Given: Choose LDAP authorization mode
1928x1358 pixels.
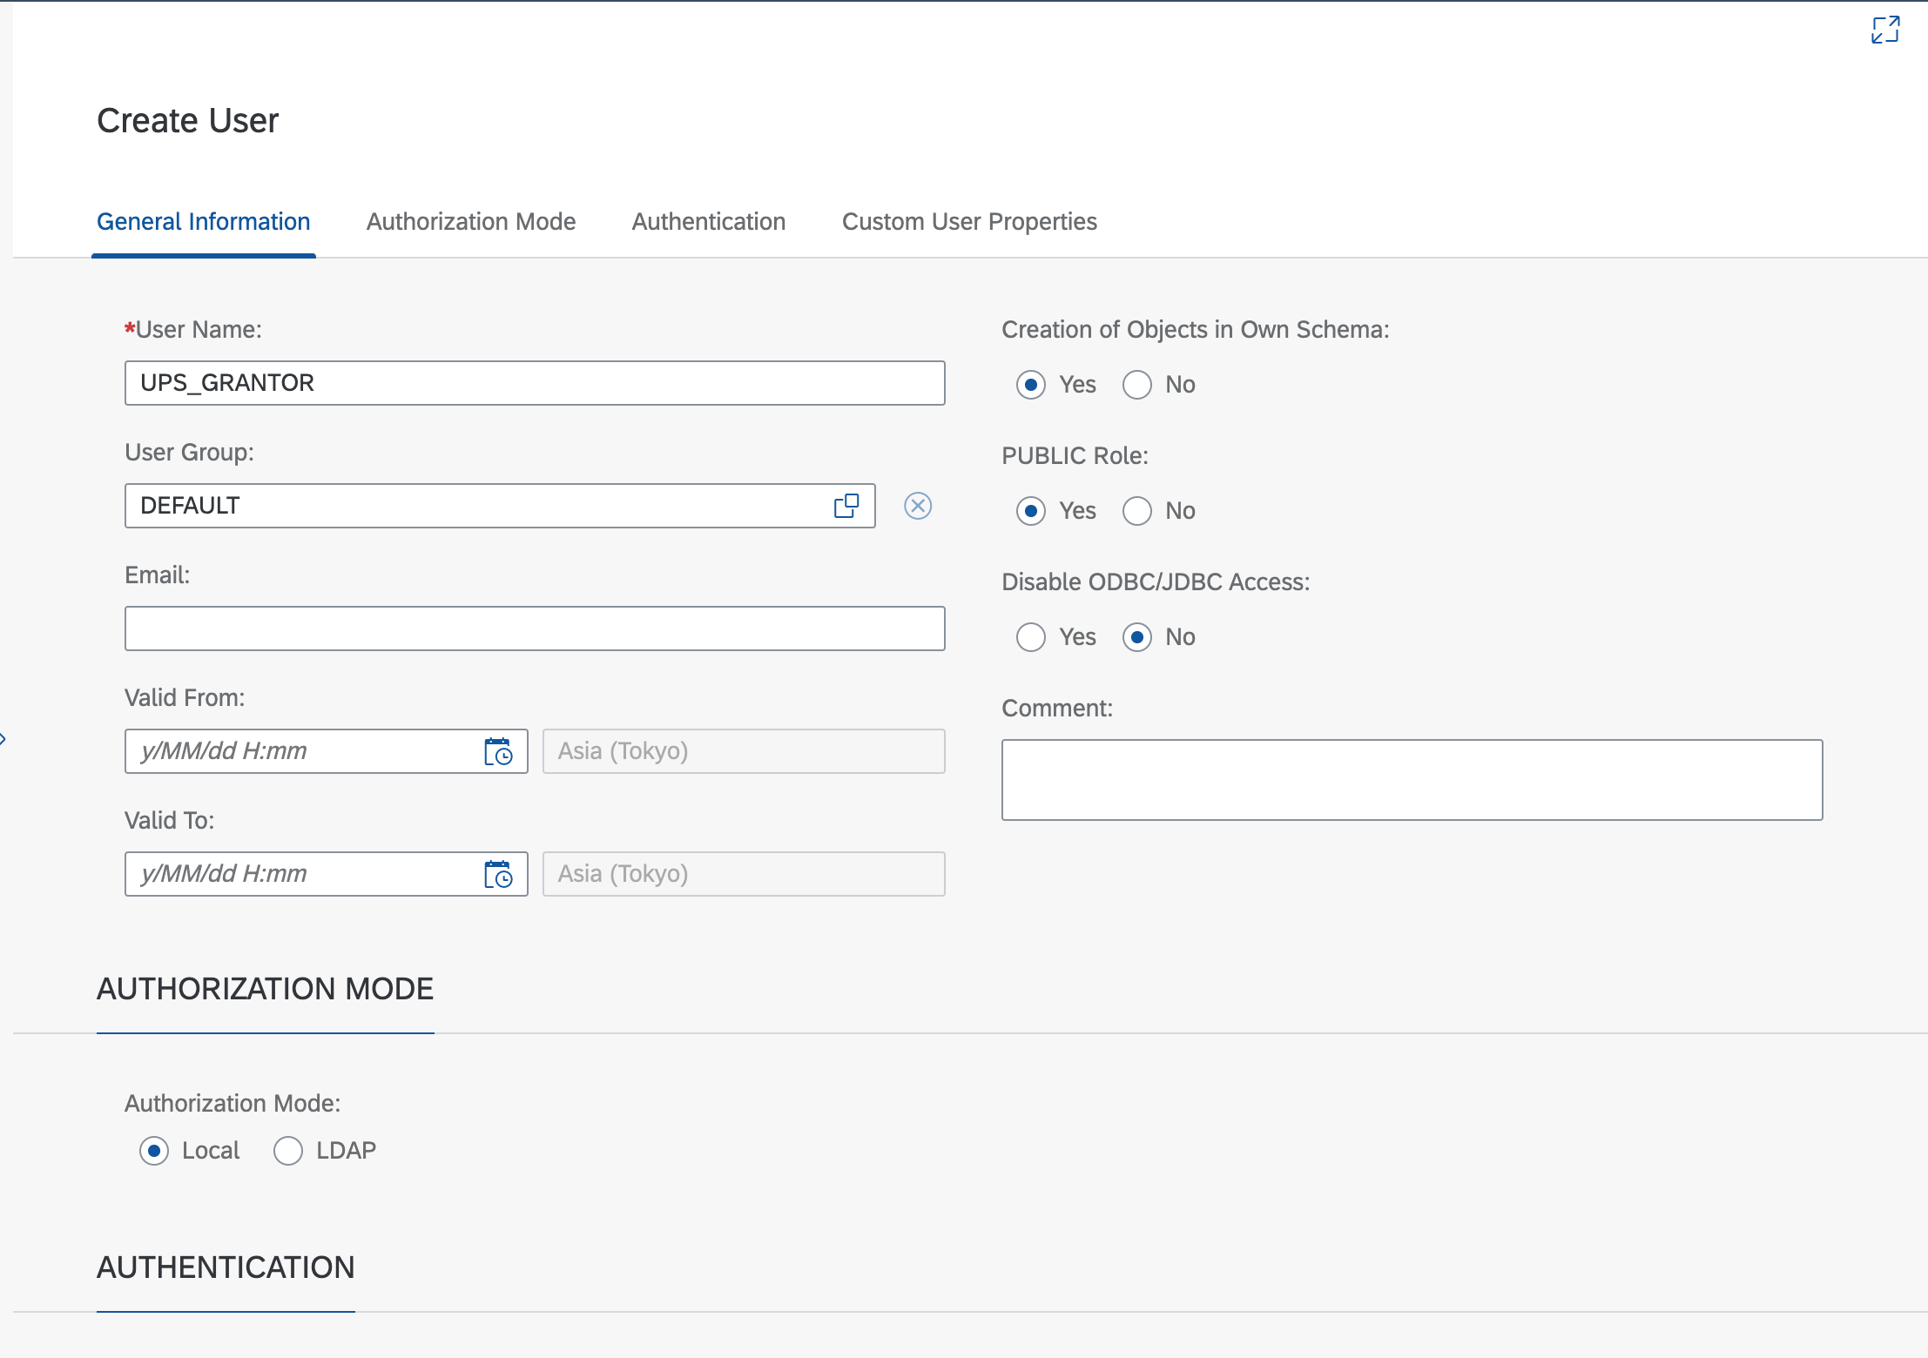Looking at the screenshot, I should tap(288, 1151).
